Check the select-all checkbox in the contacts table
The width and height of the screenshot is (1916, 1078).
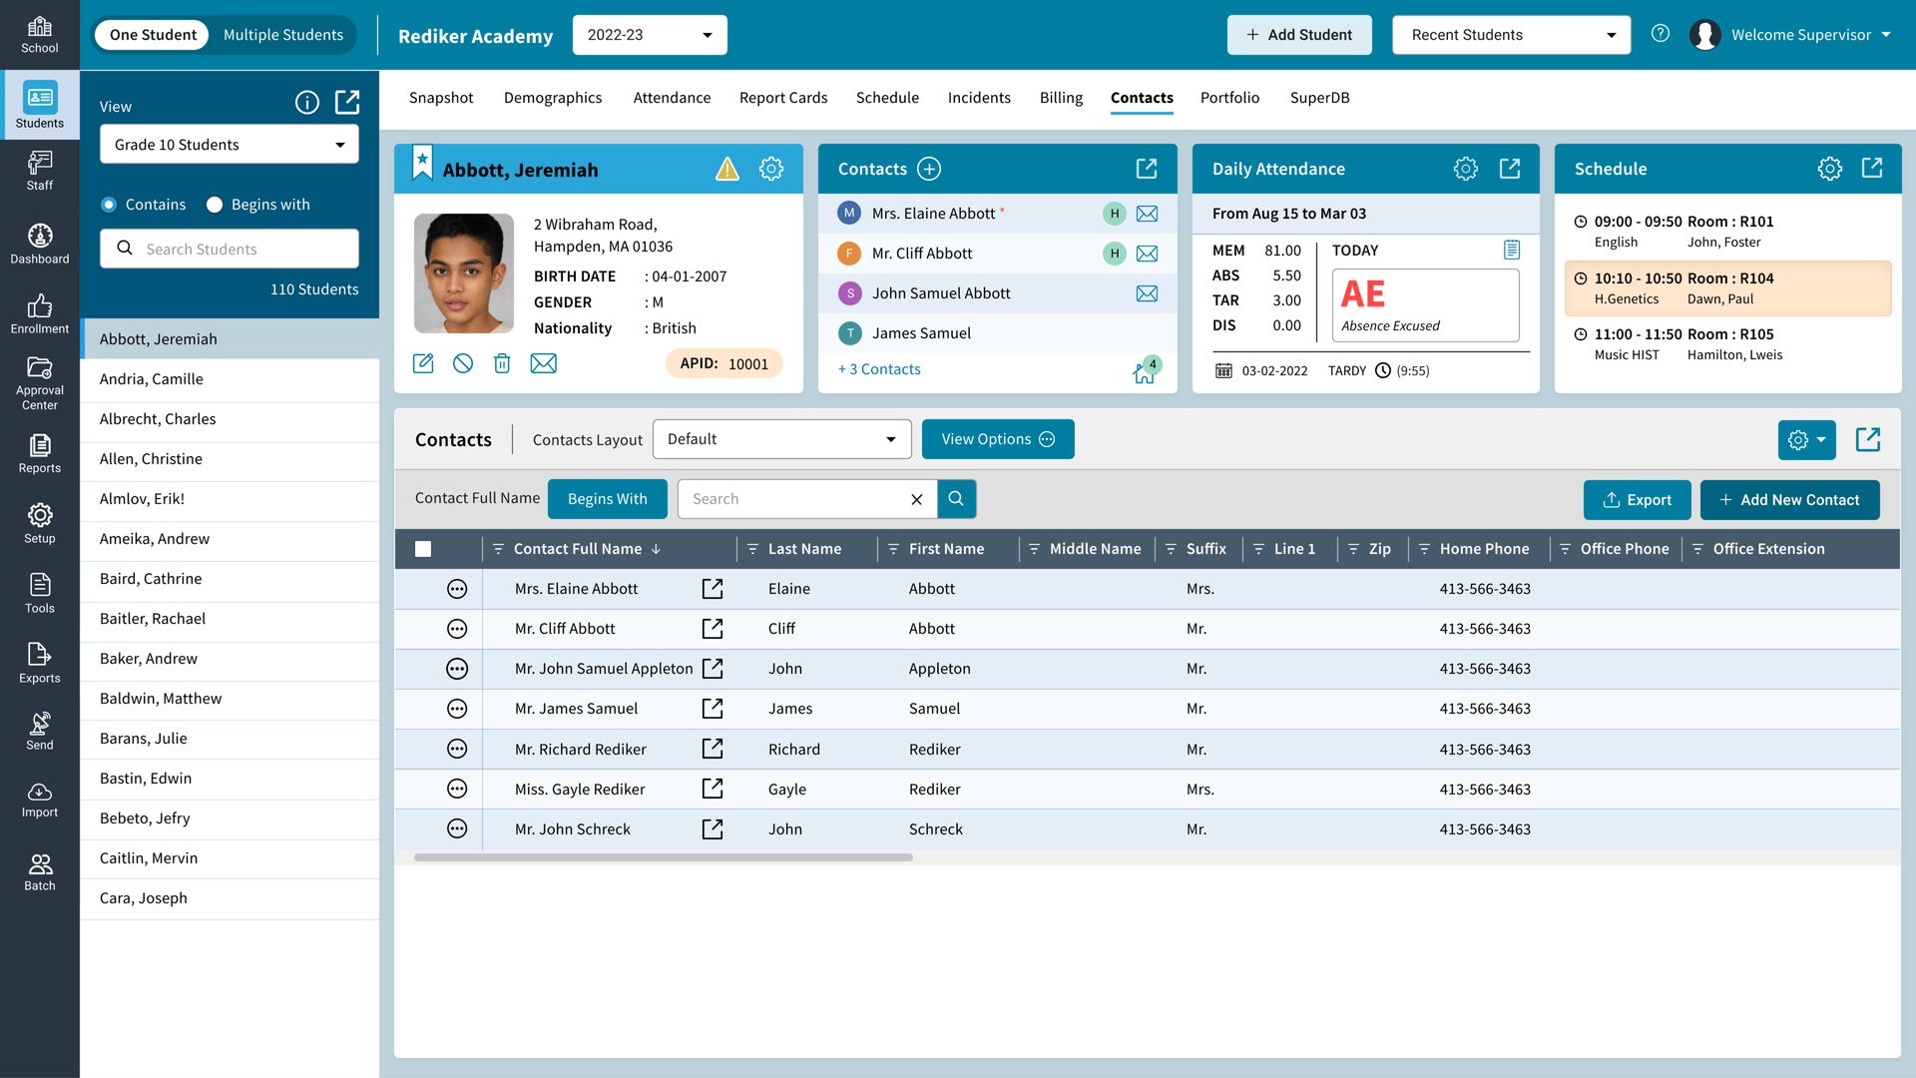pyautogui.click(x=423, y=548)
